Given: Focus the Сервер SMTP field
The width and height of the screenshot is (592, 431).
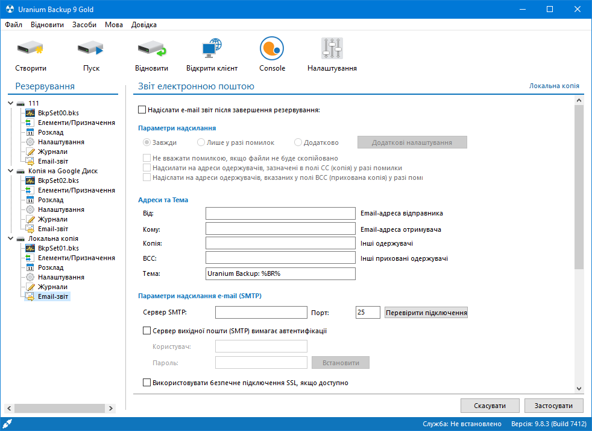Looking at the screenshot, I should pos(261,312).
